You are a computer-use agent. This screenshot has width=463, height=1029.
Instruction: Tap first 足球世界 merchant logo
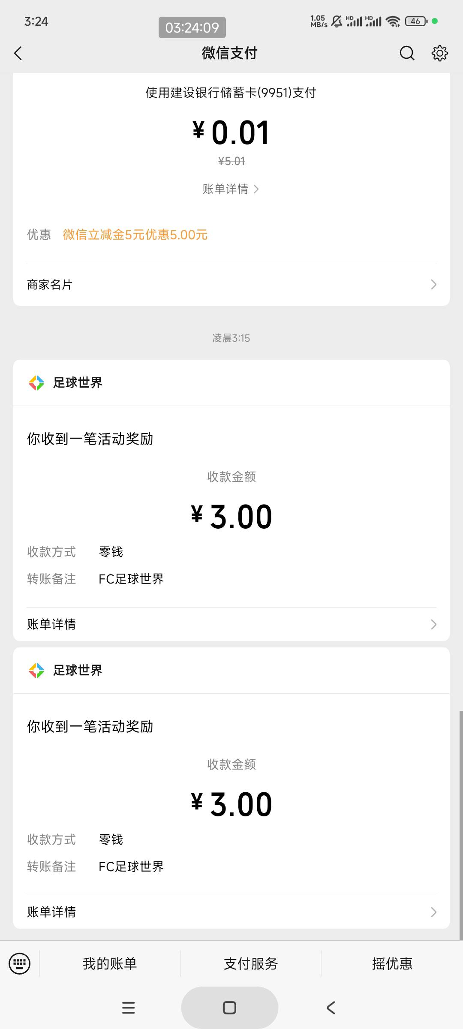(36, 382)
